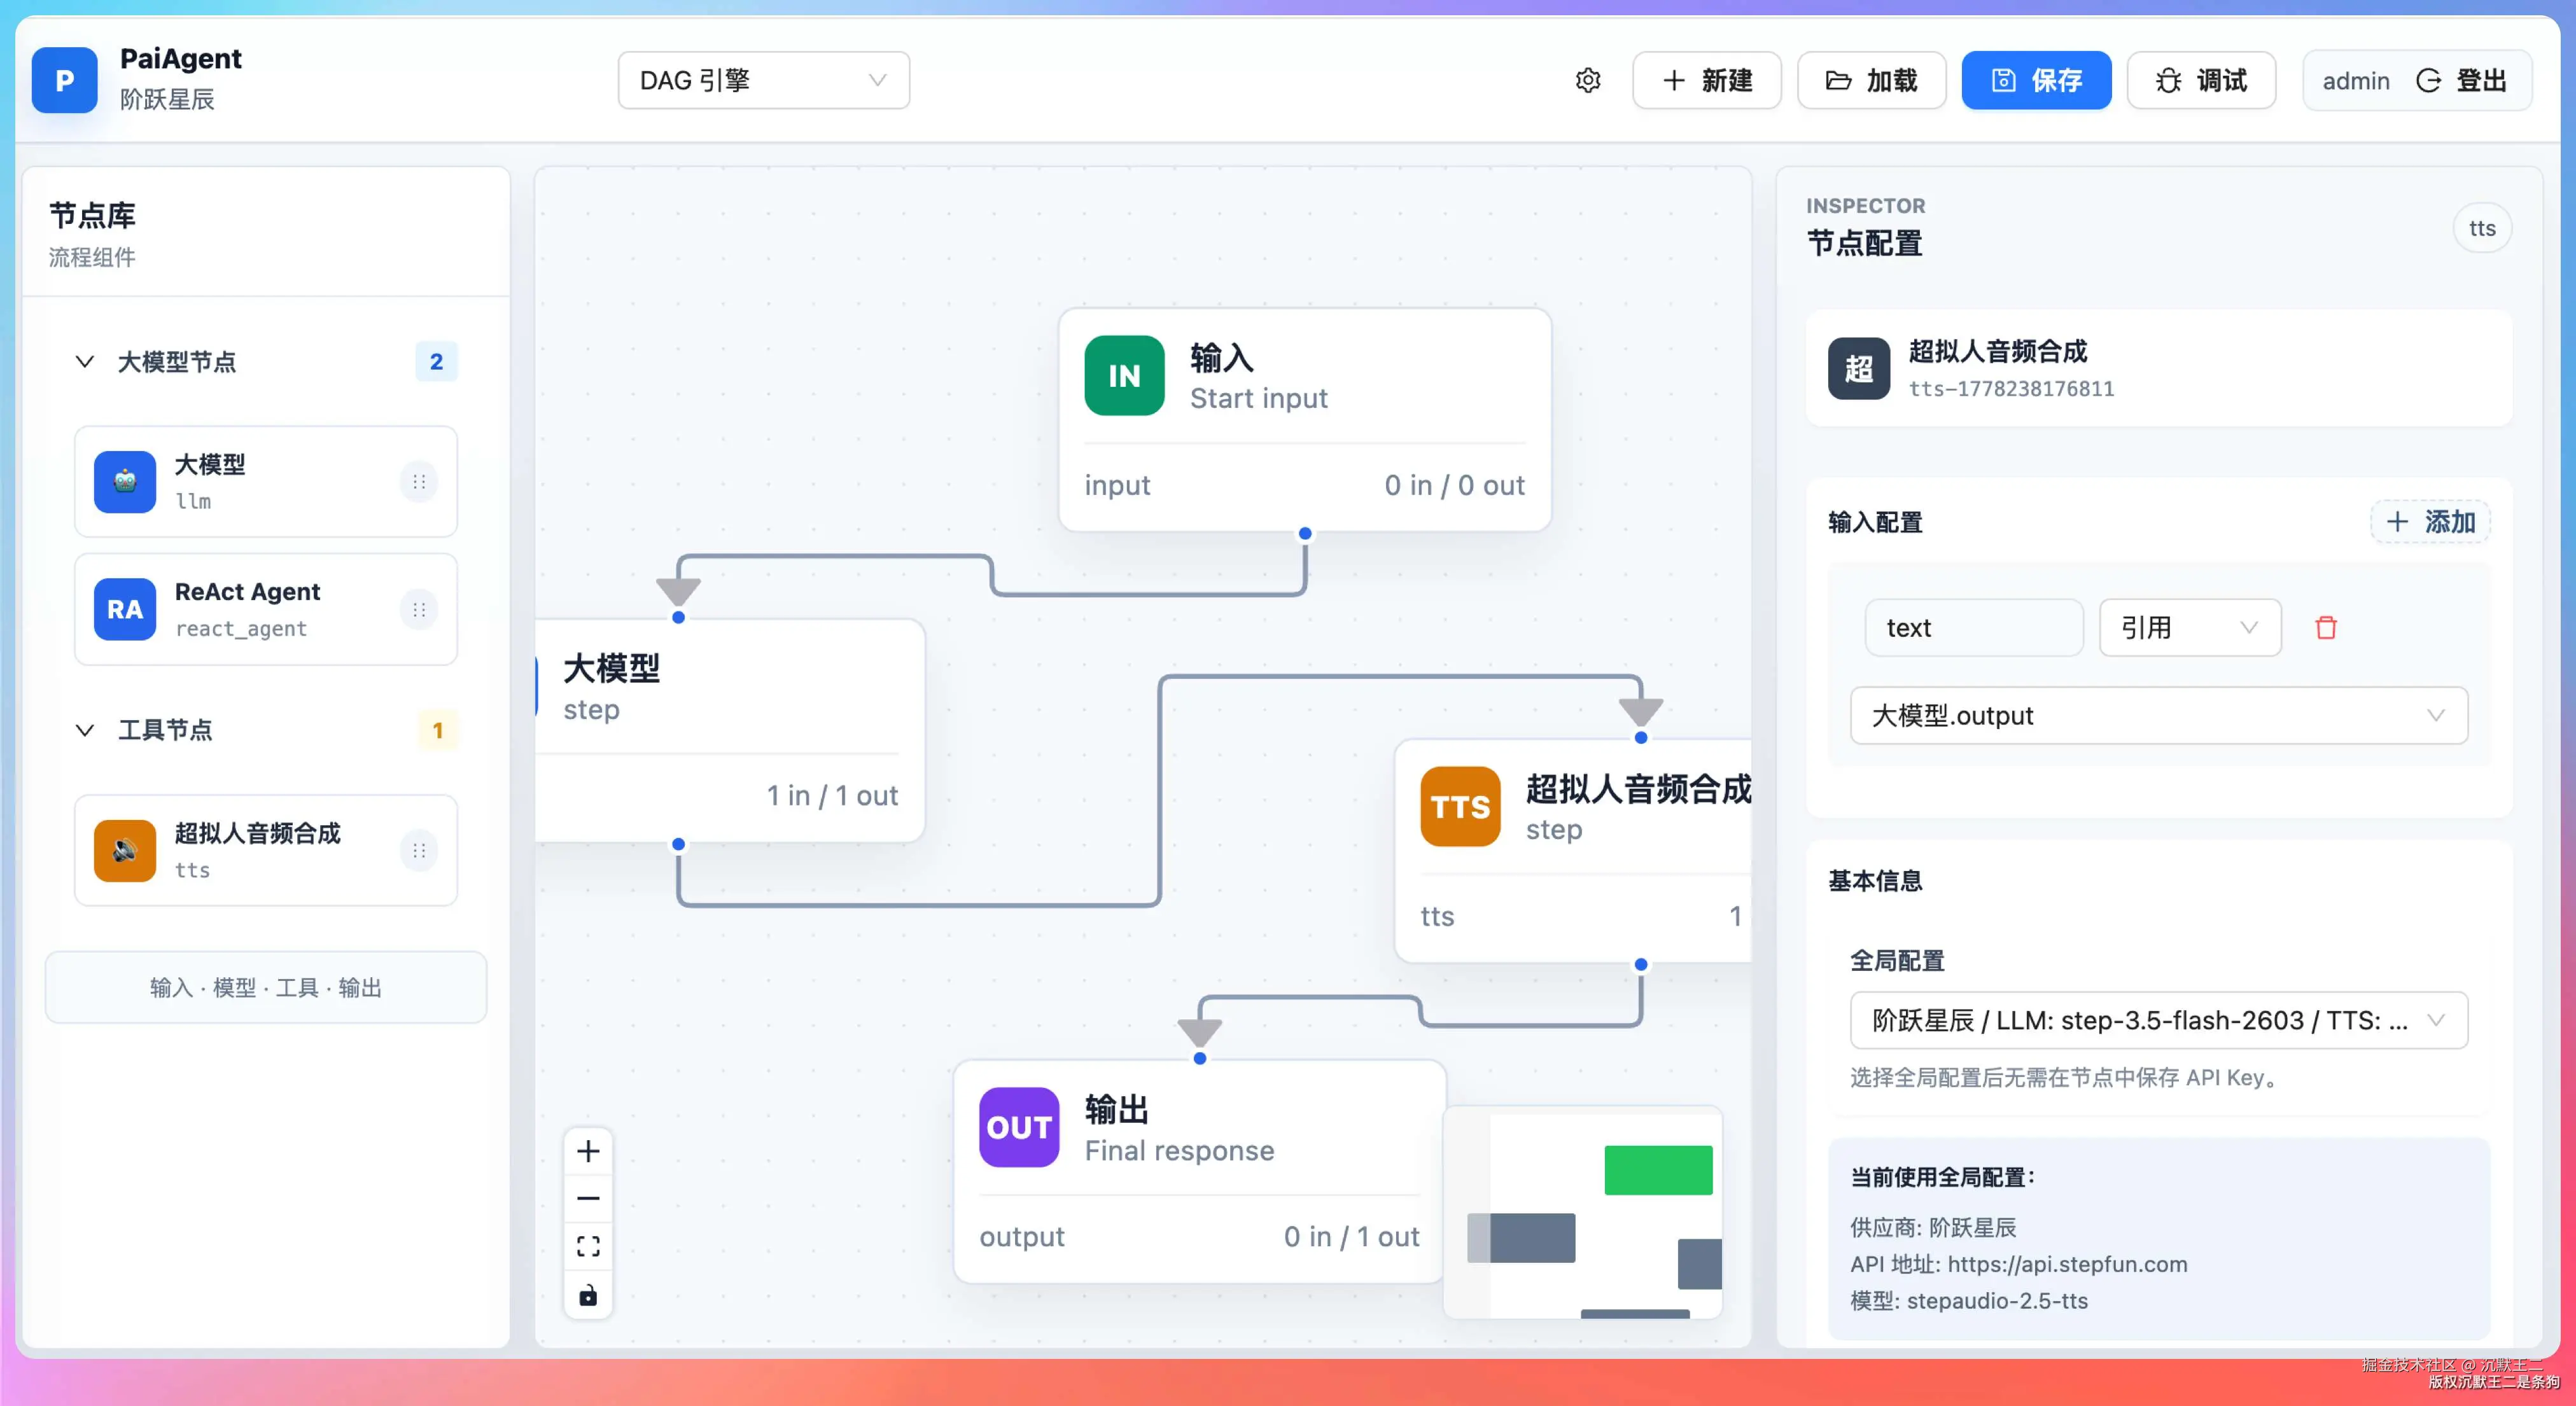Click the PaiAgent blue P logo
Screen dimensions: 2576x1406
[65, 80]
